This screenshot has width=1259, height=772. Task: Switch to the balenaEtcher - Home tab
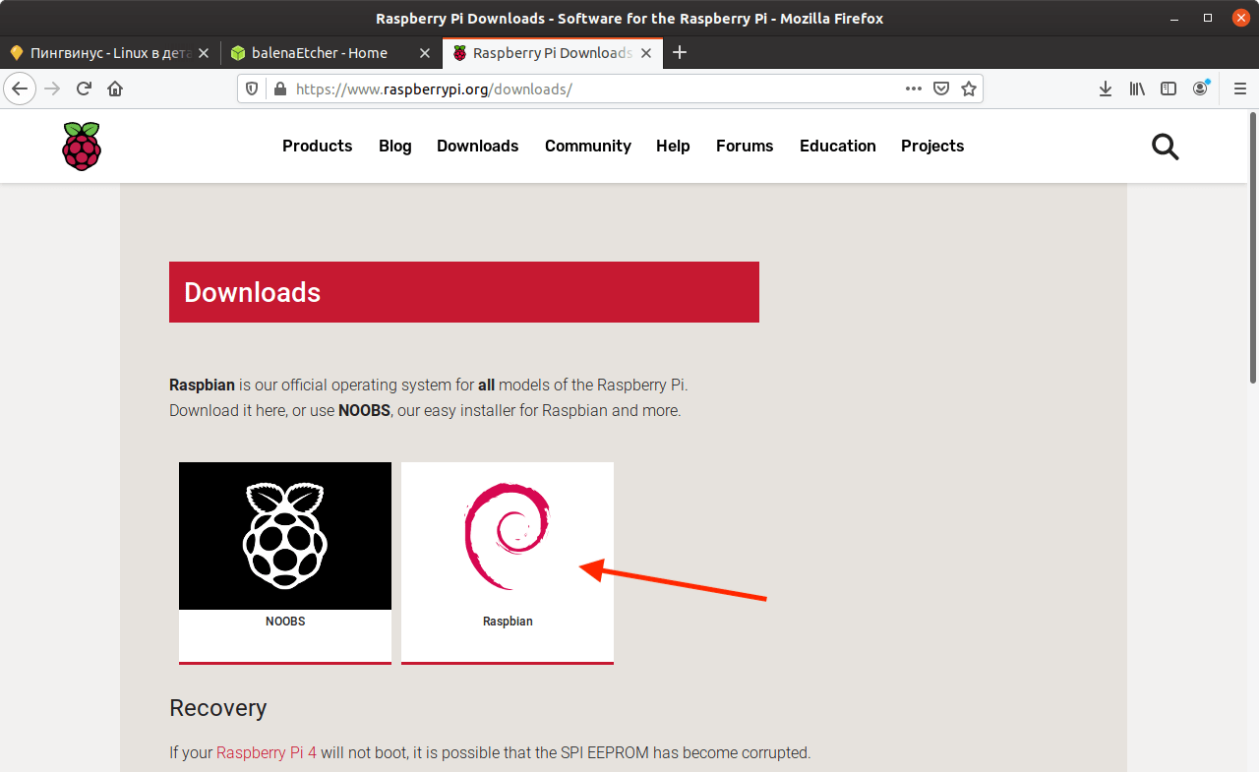click(x=320, y=53)
